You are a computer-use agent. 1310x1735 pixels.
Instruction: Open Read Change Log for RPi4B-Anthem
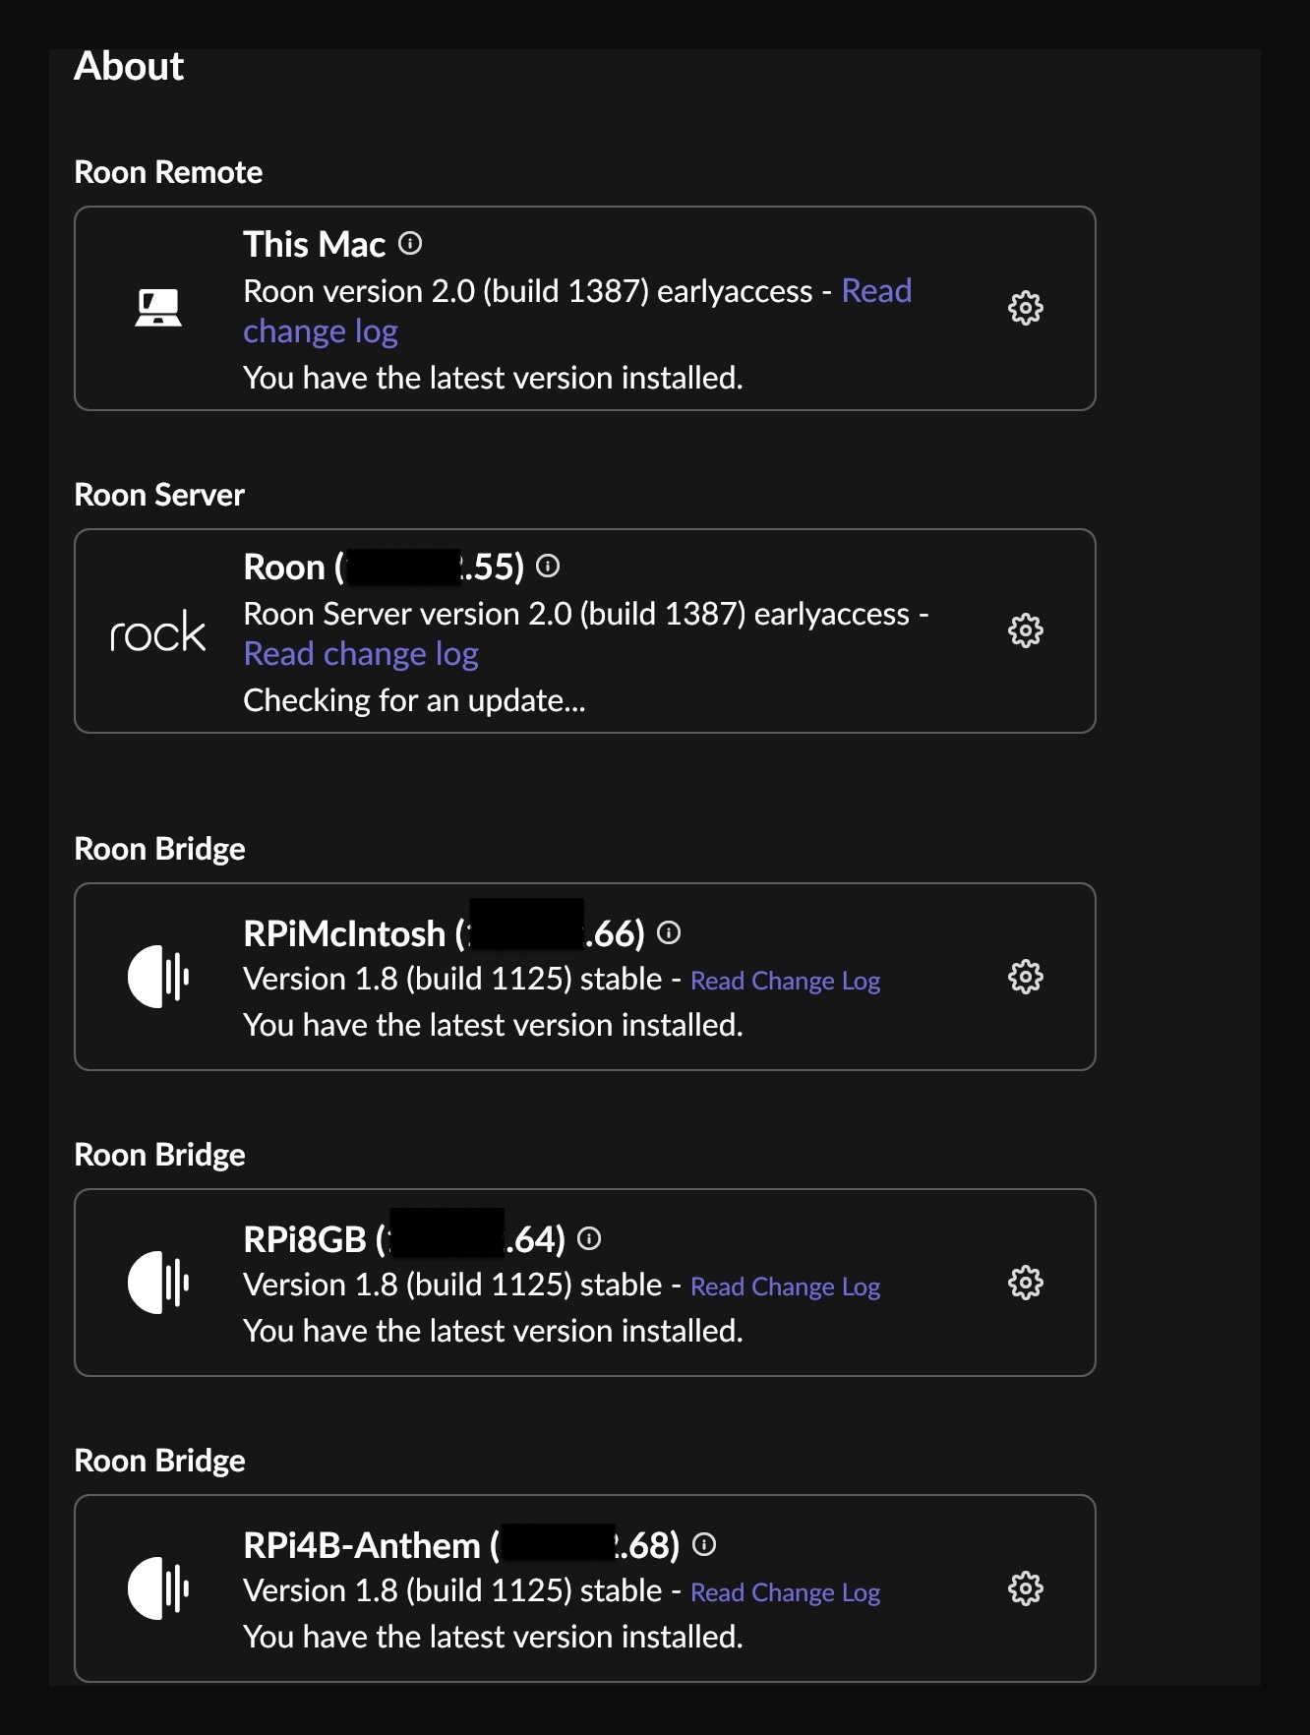[x=785, y=1592]
